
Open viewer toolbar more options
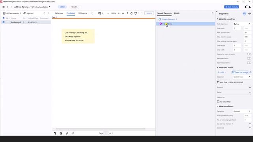[142, 13]
